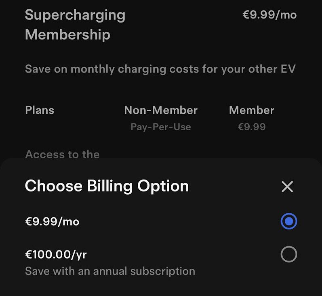This screenshot has height=296, width=322.
Task: Tap the €9.99/mo price beside the title
Action: click(x=269, y=15)
